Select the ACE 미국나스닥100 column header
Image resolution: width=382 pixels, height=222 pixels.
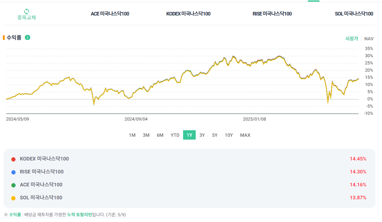pyautogui.click(x=110, y=14)
